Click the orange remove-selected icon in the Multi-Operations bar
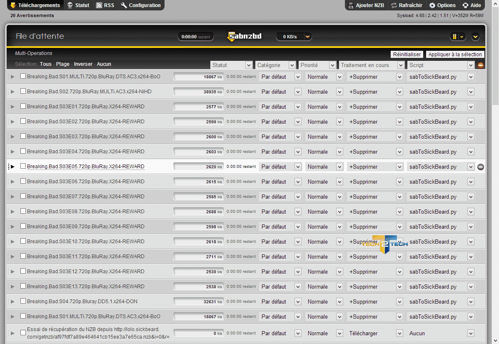This screenshot has width=499, height=344. [x=481, y=65]
